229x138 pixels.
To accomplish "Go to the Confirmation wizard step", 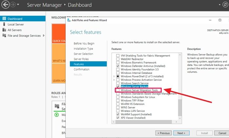I will pyautogui.click(x=81, y=69).
